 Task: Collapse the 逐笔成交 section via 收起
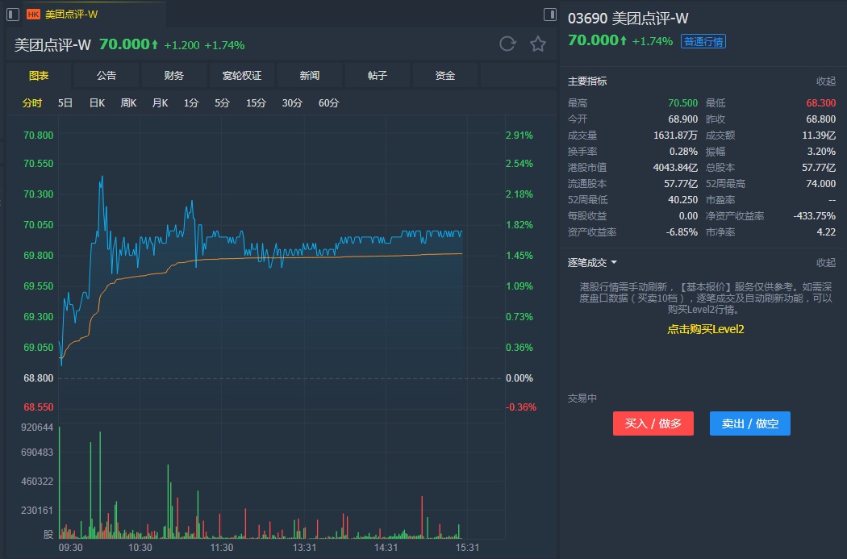[x=826, y=262]
